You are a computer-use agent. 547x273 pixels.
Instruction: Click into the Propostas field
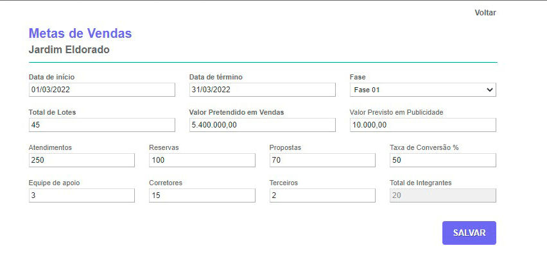(322, 160)
